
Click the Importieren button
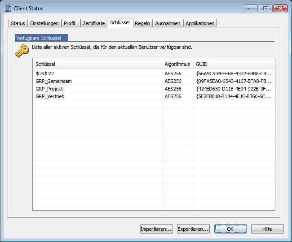(x=156, y=229)
